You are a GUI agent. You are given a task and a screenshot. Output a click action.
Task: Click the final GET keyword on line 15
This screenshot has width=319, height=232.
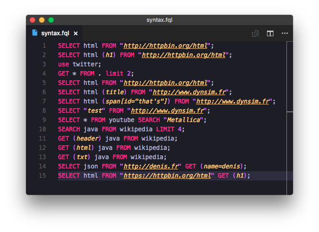[x=223, y=176]
